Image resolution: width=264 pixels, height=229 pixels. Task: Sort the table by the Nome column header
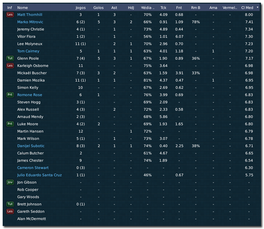pyautogui.click(x=22, y=8)
